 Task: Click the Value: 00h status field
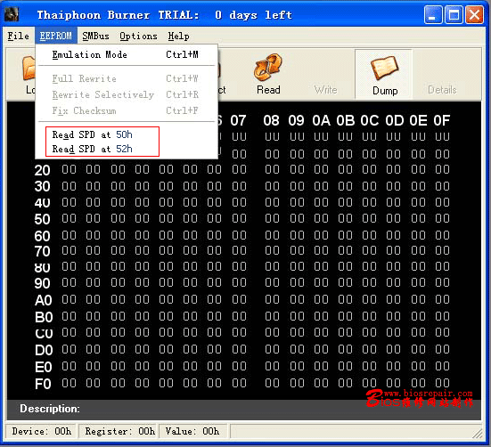point(192,431)
